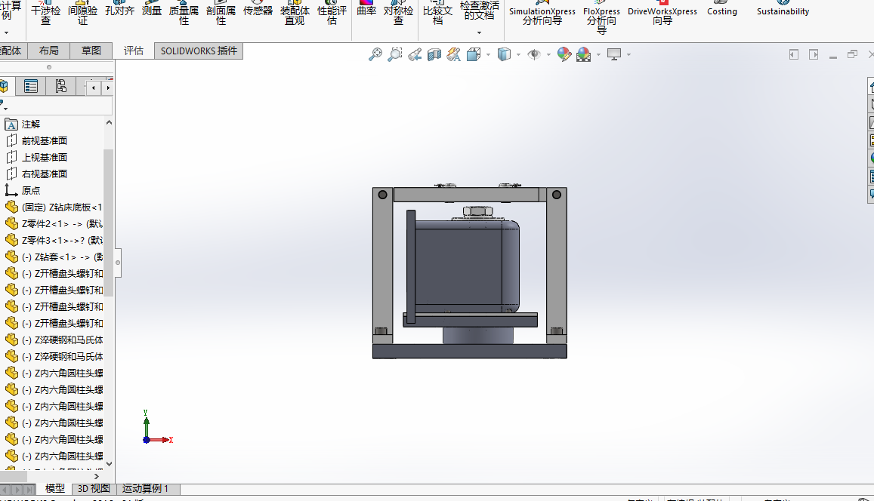
Task: Launch the DriveWorksXpress 向导
Action: [x=662, y=14]
